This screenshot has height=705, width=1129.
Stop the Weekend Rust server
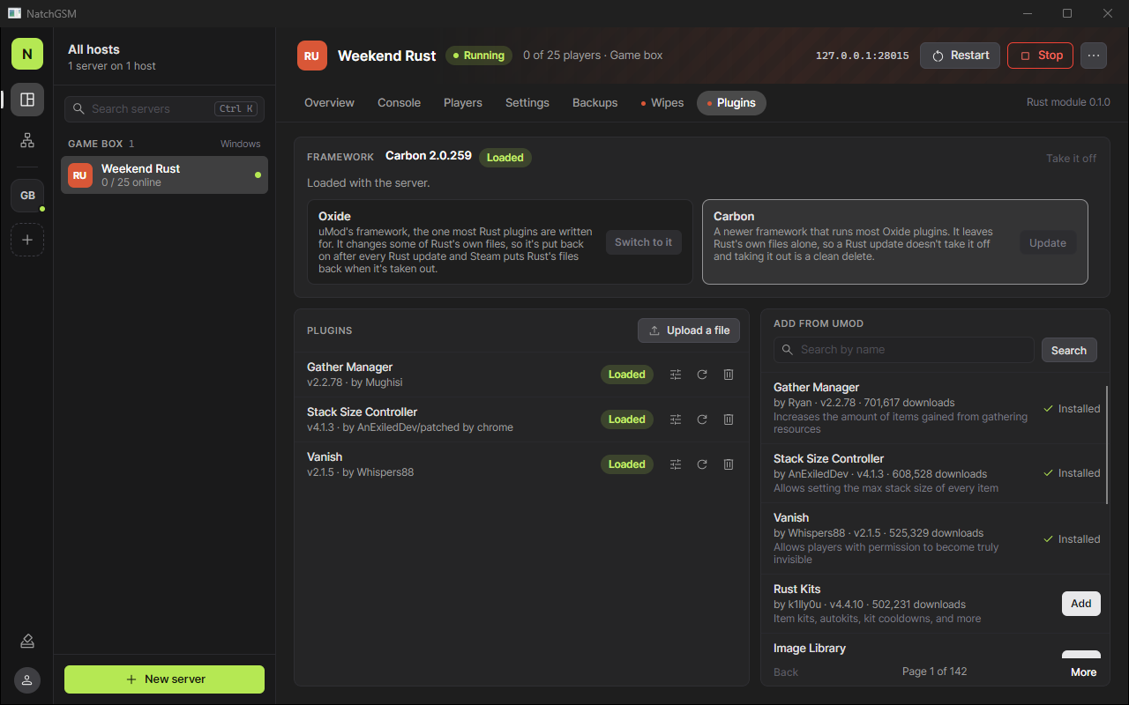click(1041, 56)
